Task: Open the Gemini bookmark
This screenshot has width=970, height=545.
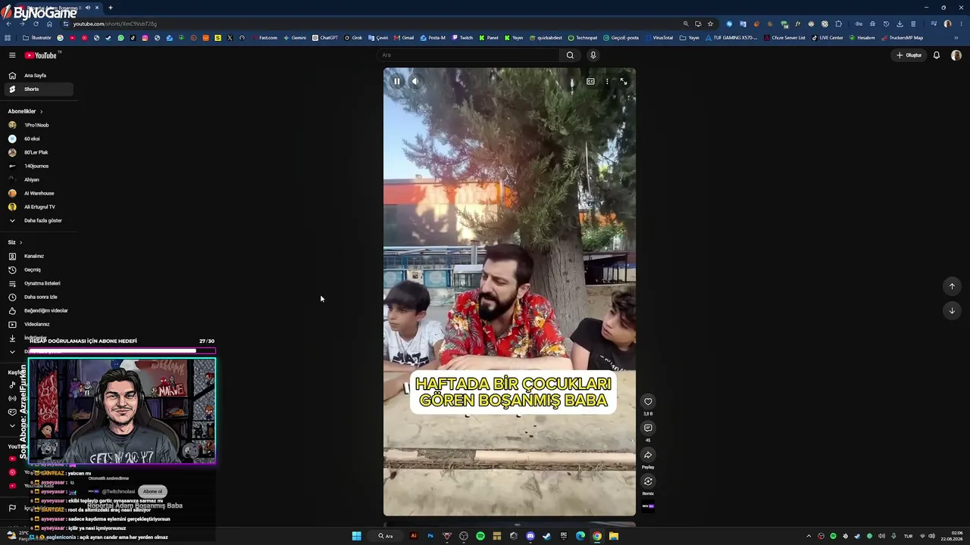Action: coord(294,38)
